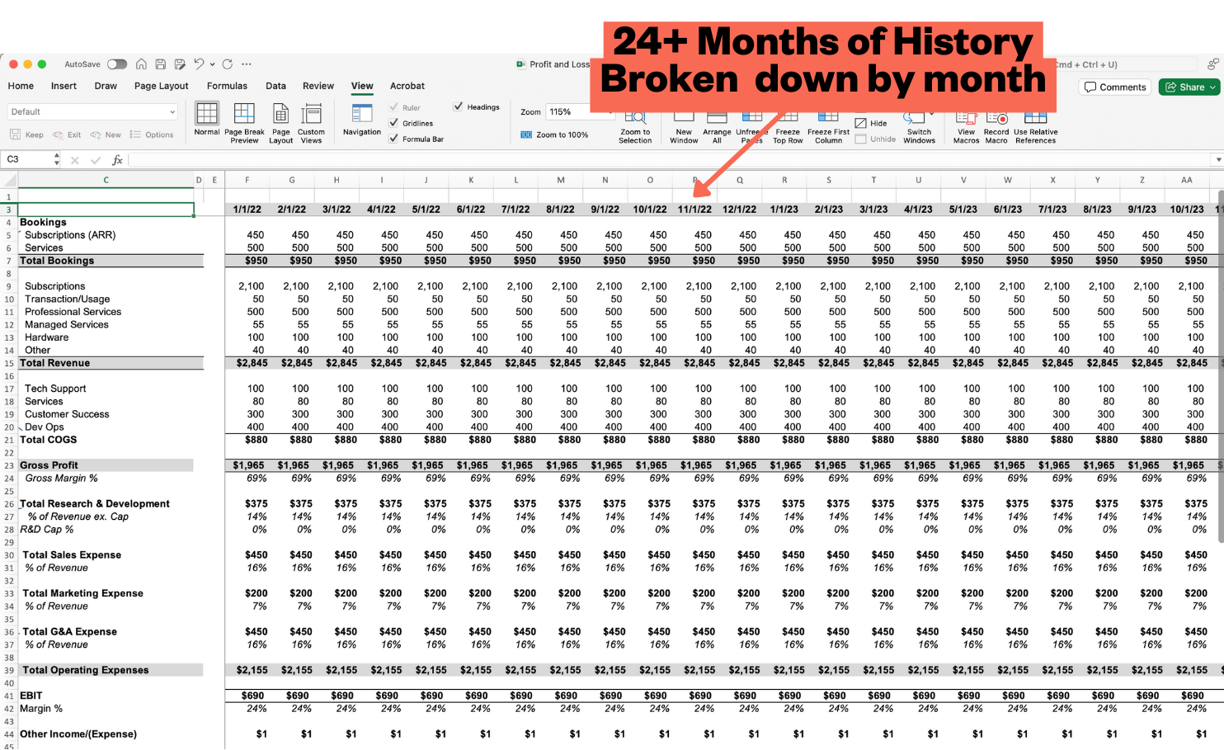
Task: Click Exit sheet view button
Action: [67, 134]
